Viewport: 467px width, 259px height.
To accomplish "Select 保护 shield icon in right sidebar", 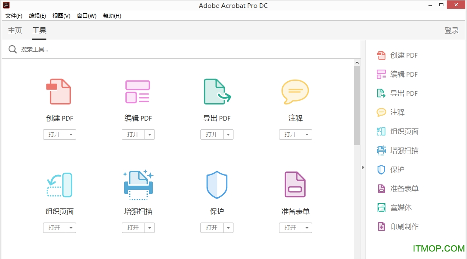I will pos(381,169).
